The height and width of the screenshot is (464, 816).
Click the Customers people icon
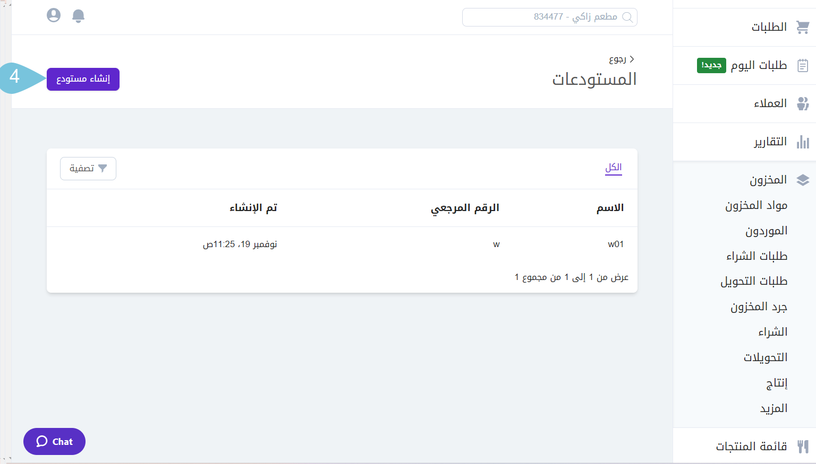point(802,103)
